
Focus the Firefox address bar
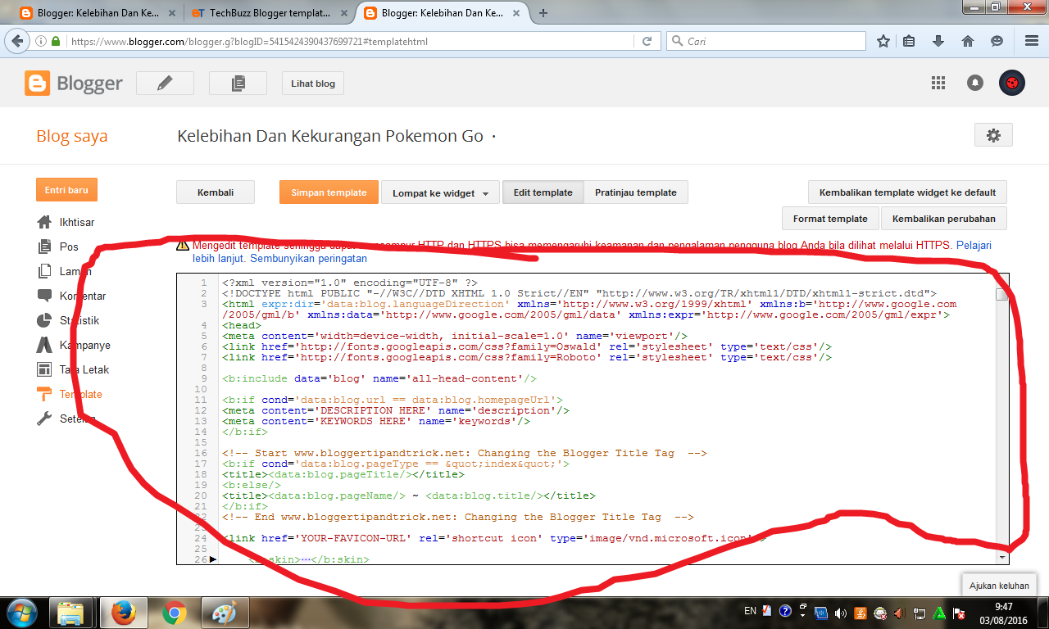[x=352, y=41]
